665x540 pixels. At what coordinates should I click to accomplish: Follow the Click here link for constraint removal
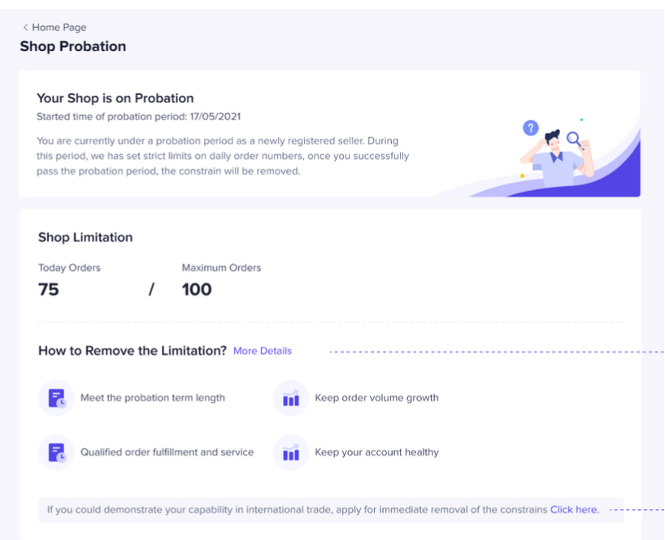point(574,510)
